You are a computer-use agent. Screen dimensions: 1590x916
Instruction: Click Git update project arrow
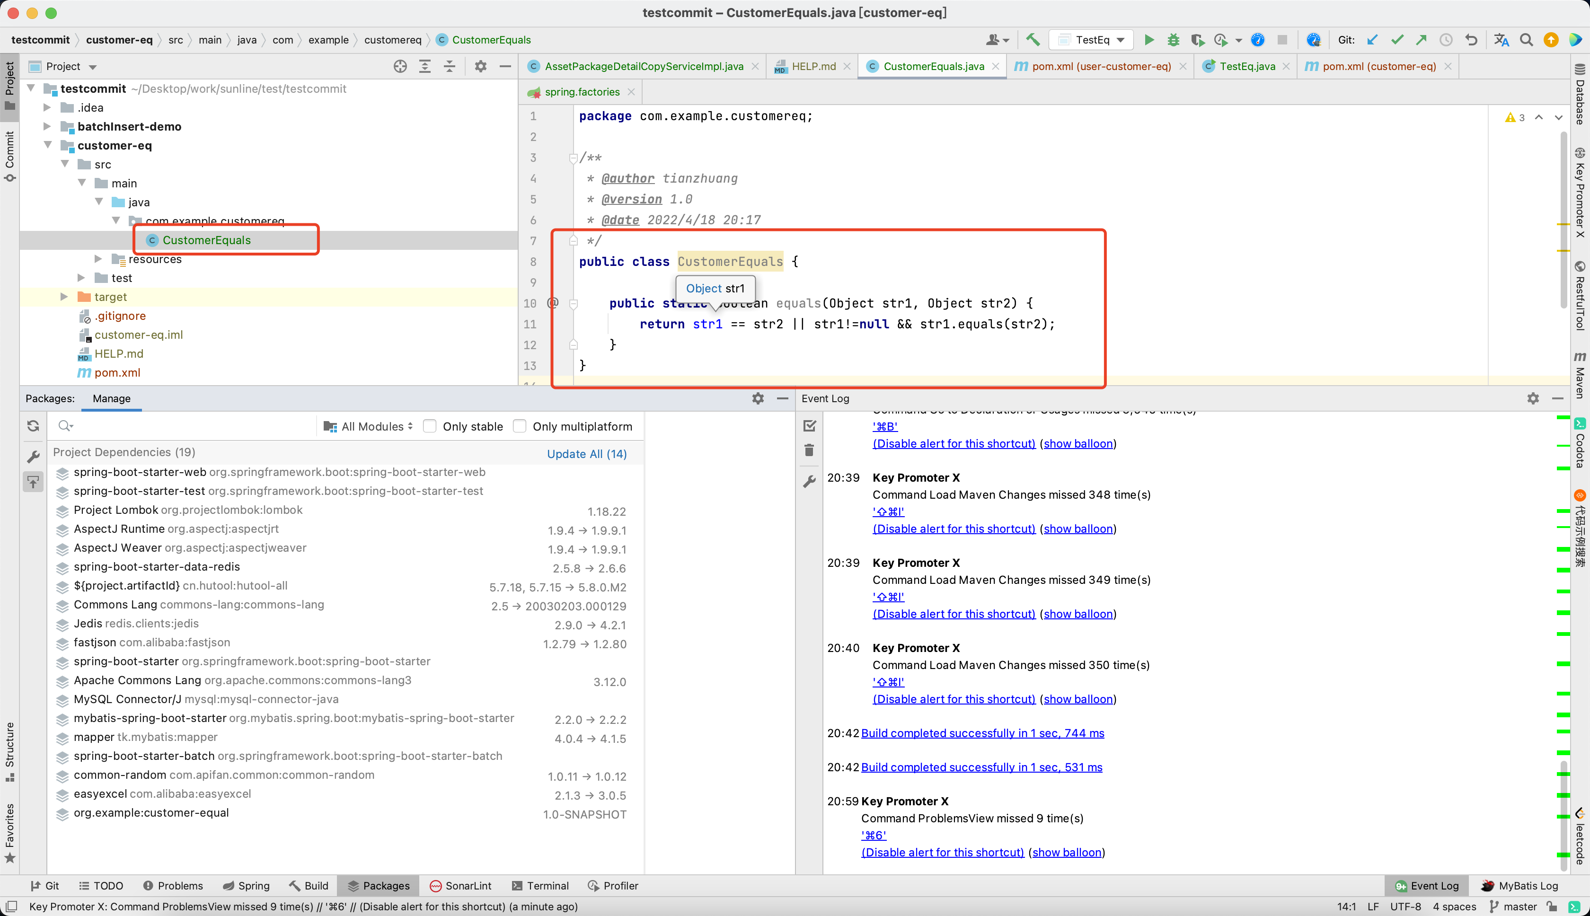(1372, 40)
